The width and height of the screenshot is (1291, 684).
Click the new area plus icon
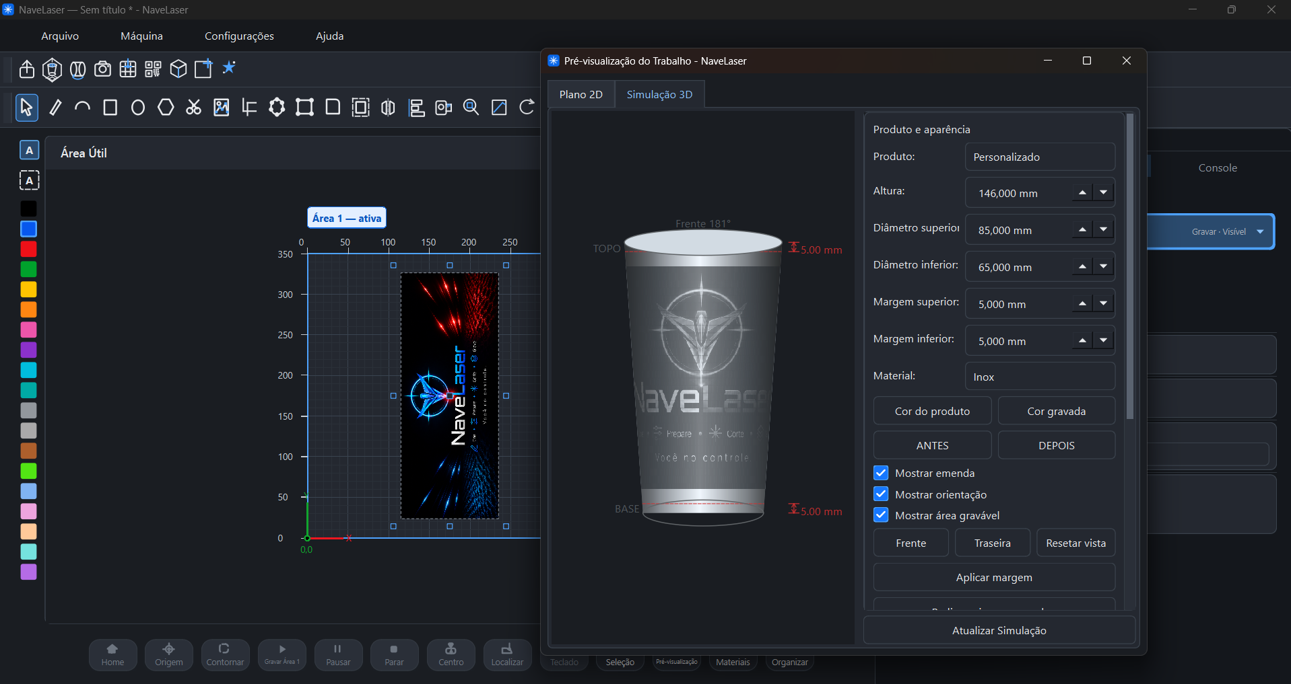(x=203, y=69)
